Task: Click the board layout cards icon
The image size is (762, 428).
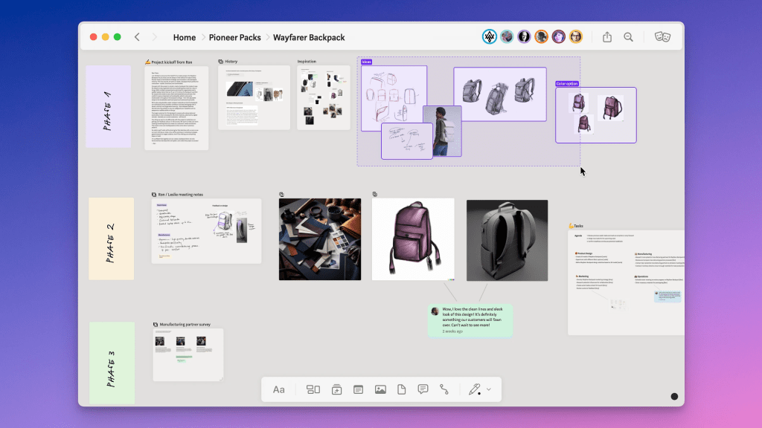Action: click(313, 389)
